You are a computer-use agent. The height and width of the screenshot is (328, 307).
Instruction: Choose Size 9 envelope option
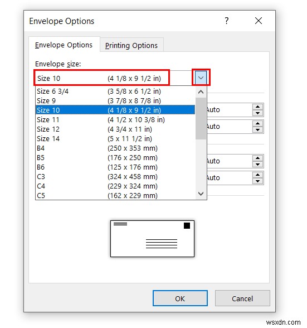[x=115, y=101]
